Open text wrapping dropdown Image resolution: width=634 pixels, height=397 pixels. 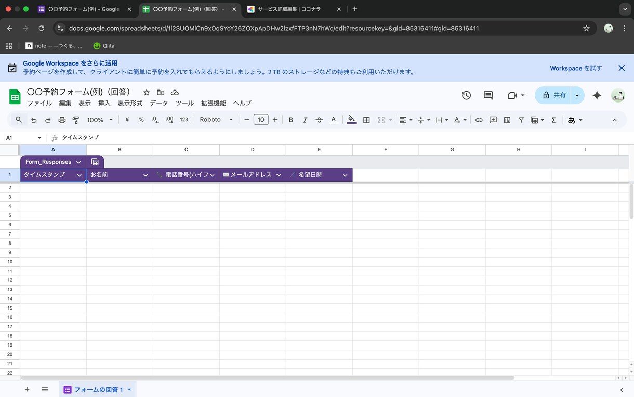click(442, 120)
